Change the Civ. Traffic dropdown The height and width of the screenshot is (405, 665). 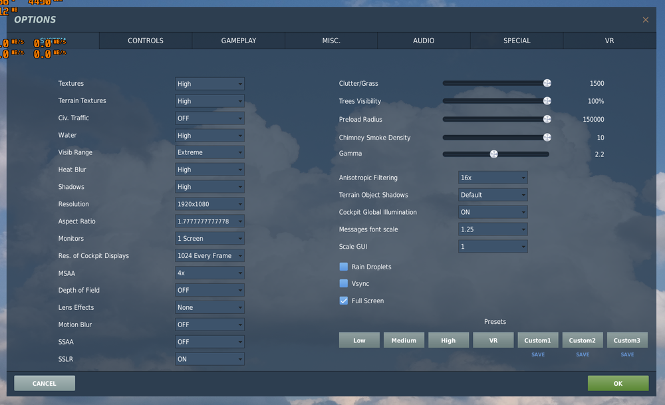209,118
